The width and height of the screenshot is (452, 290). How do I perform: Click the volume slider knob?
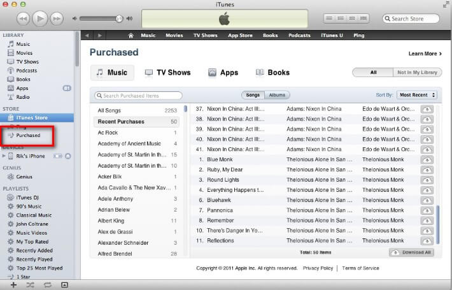[x=119, y=18]
